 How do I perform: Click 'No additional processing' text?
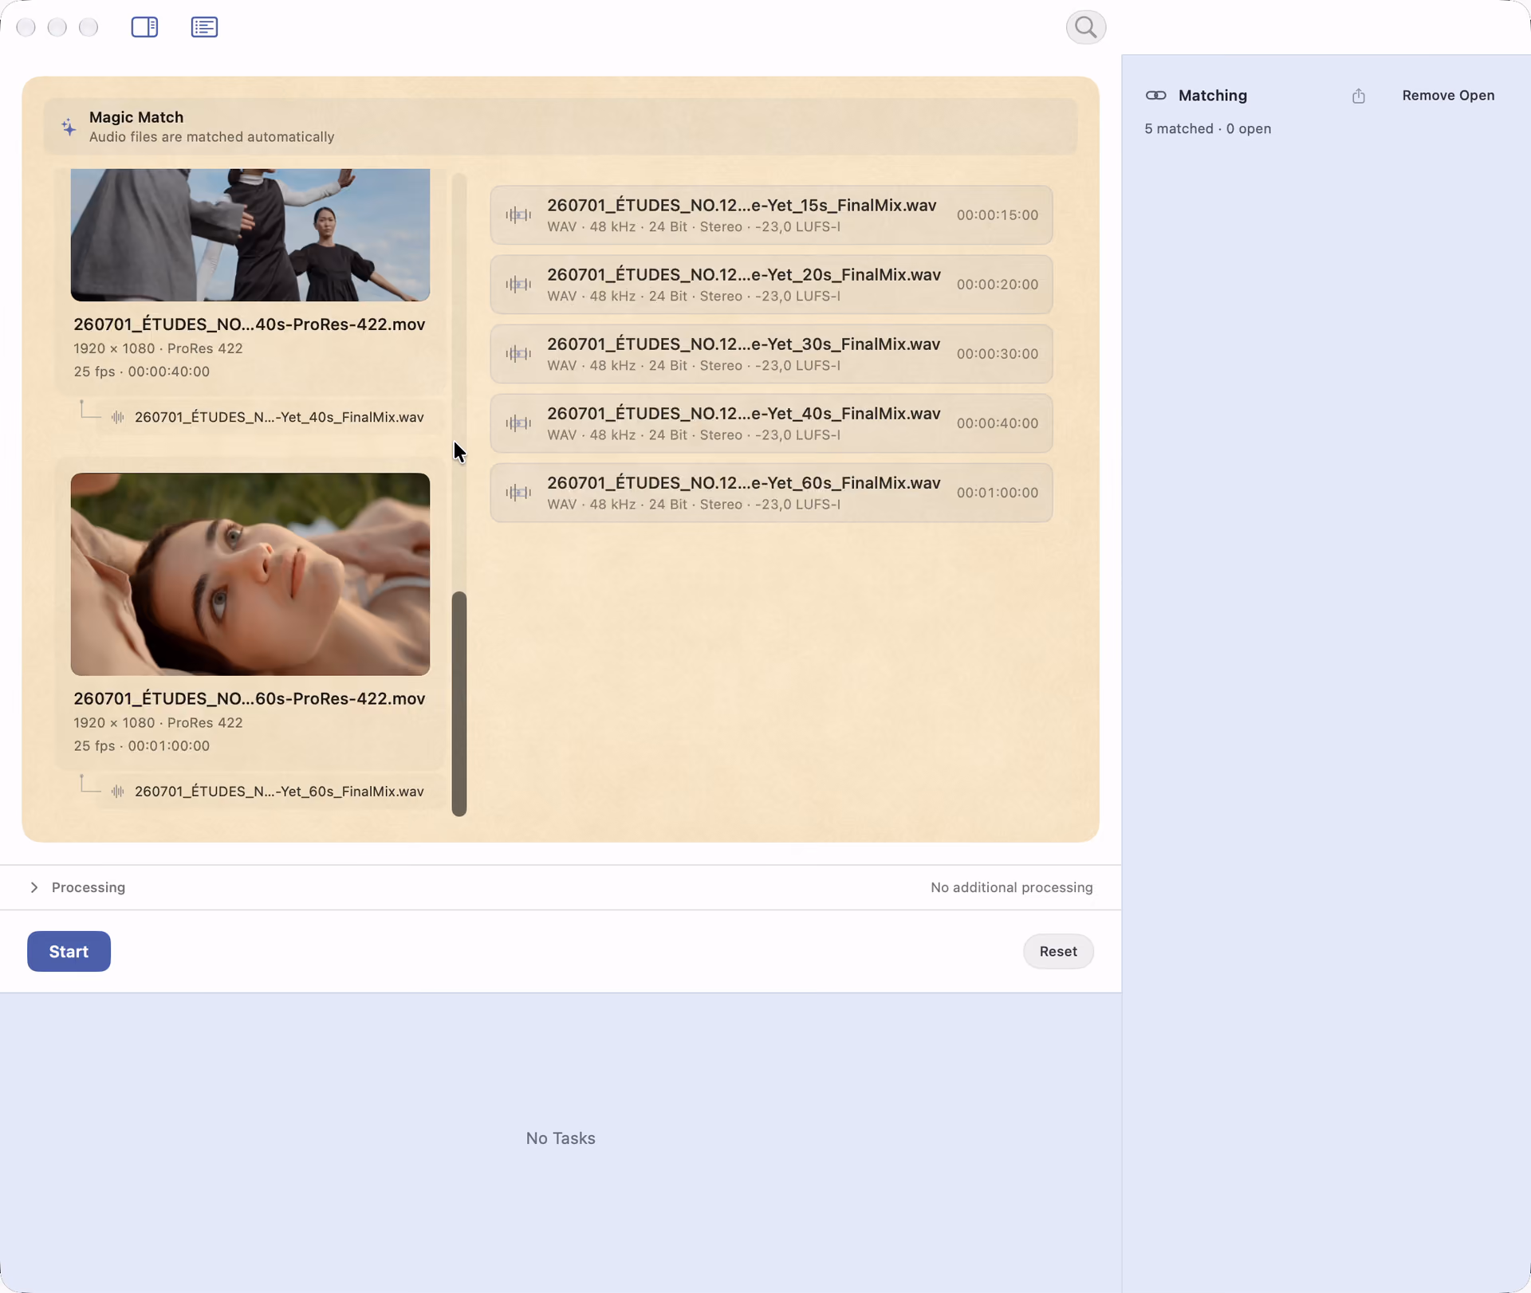click(1011, 887)
